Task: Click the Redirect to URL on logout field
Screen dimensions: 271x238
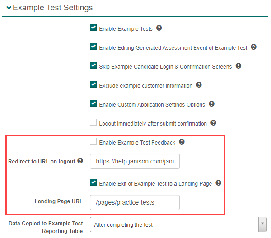Action: 135,161
